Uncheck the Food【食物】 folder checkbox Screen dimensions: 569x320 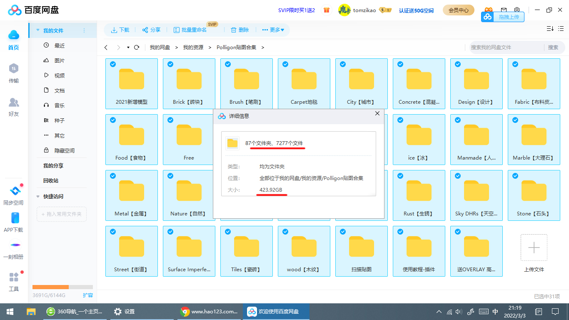[x=112, y=120]
